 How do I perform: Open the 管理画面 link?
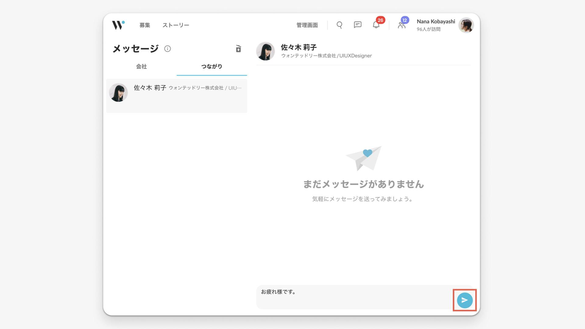307,25
